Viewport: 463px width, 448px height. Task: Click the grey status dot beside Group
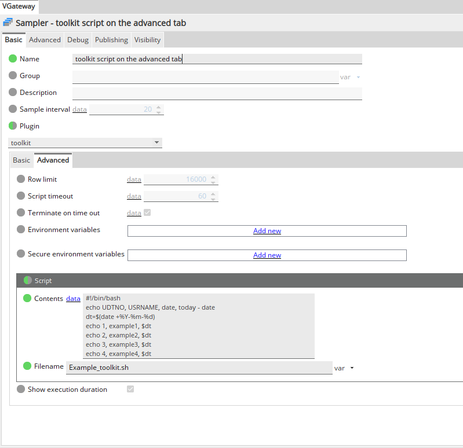pos(13,76)
